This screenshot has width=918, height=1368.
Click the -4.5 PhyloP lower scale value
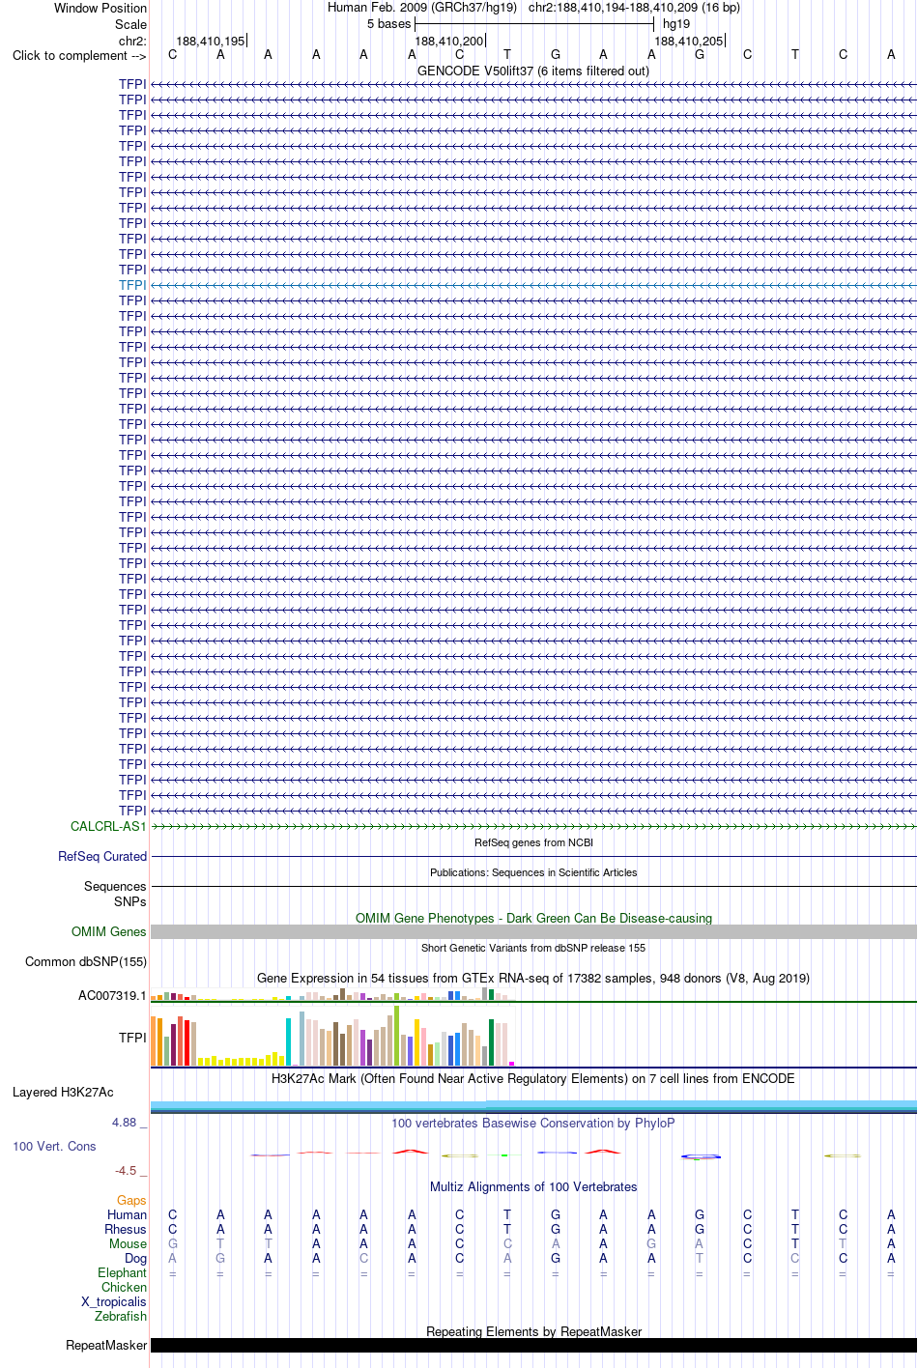130,1170
